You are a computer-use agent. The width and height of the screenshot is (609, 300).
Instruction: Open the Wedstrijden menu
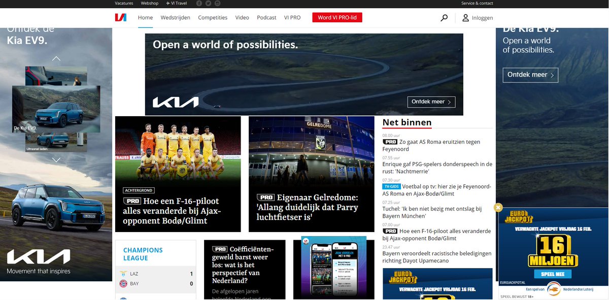click(x=175, y=18)
